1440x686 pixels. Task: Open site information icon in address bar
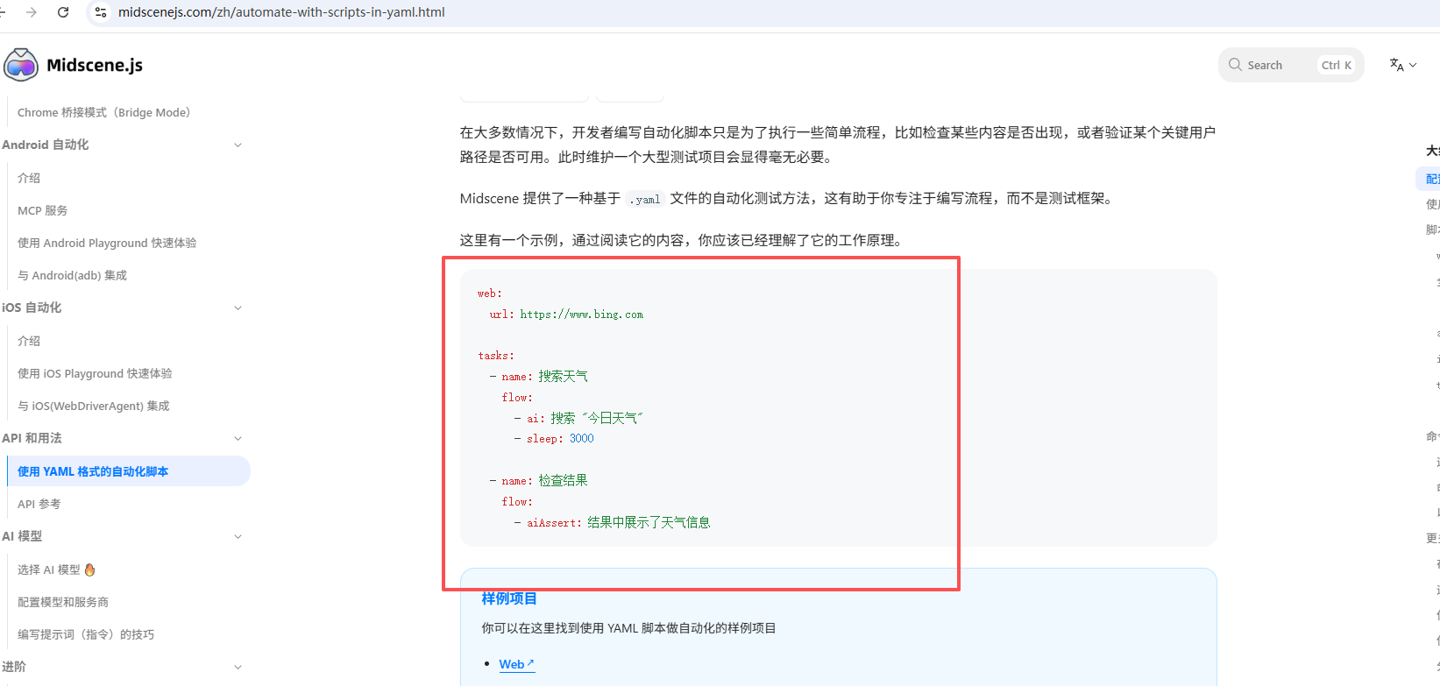point(101,12)
